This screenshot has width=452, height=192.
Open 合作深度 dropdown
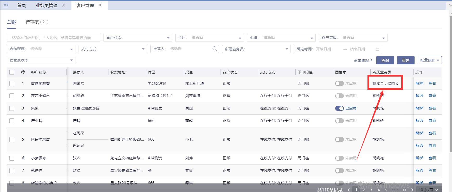tap(41, 49)
